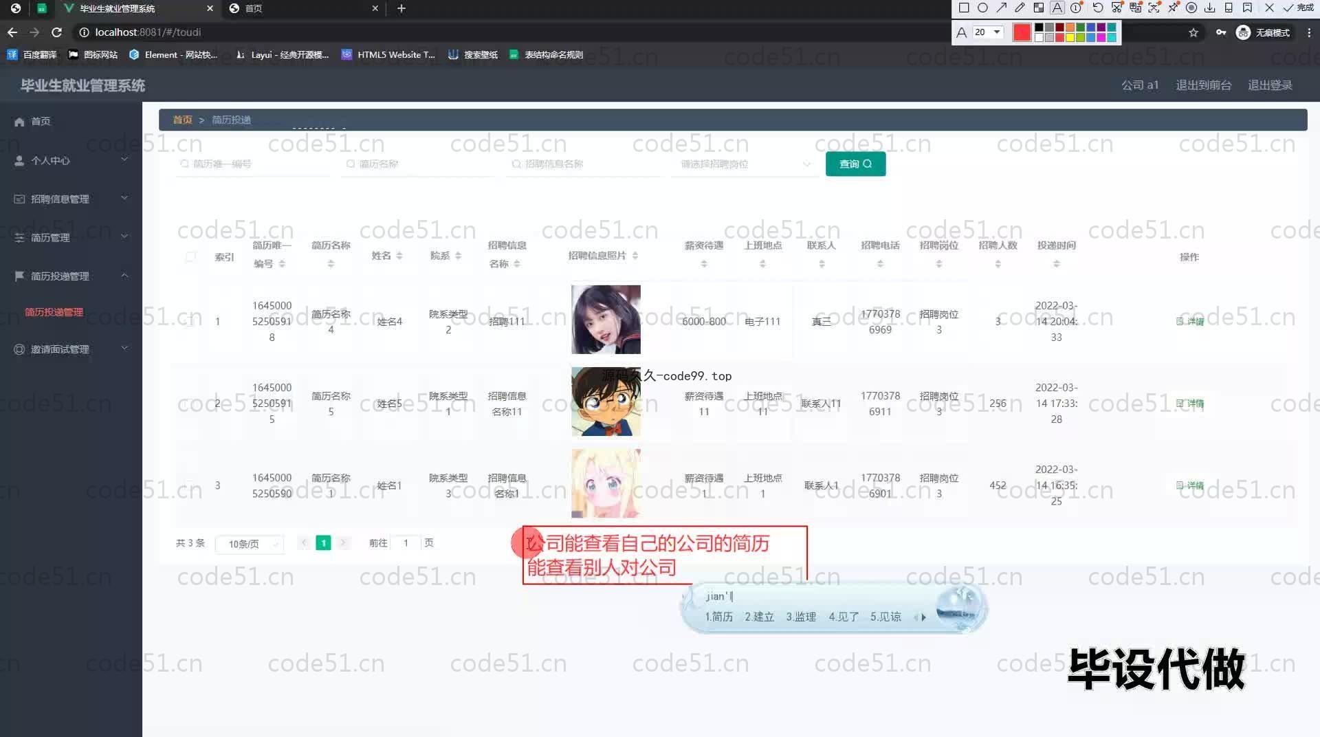Click 退出登录 link
This screenshot has height=737, width=1320.
[1270, 85]
